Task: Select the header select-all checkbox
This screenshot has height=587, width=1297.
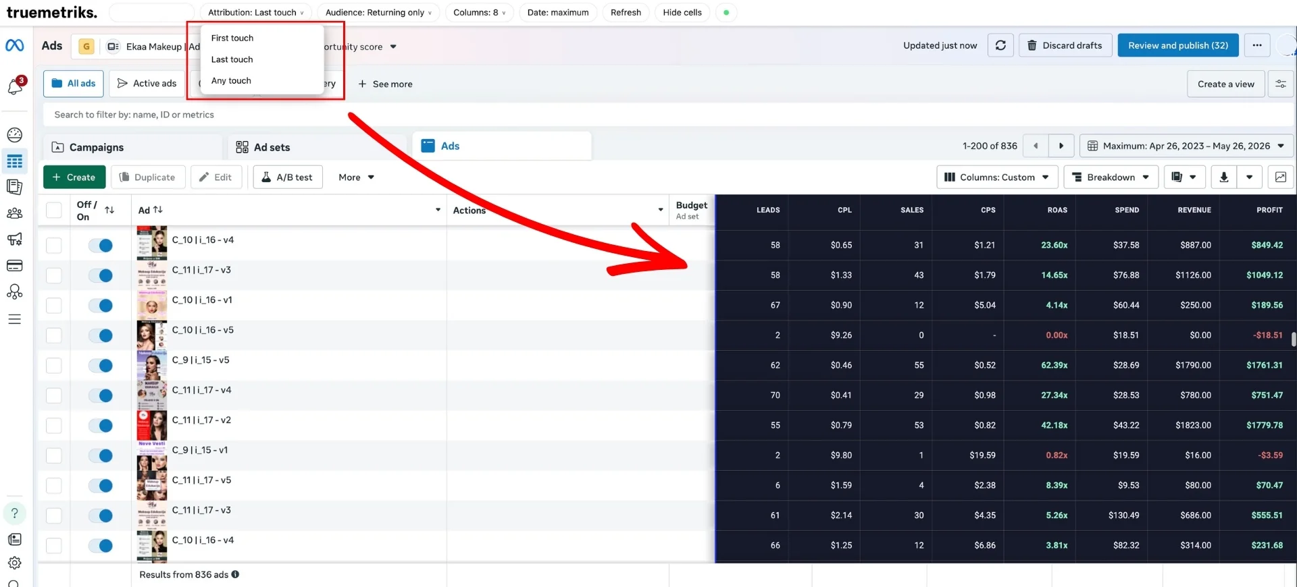Action: tap(54, 210)
